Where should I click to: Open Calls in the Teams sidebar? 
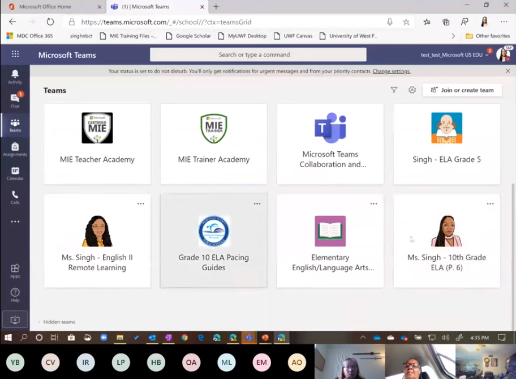[15, 197]
